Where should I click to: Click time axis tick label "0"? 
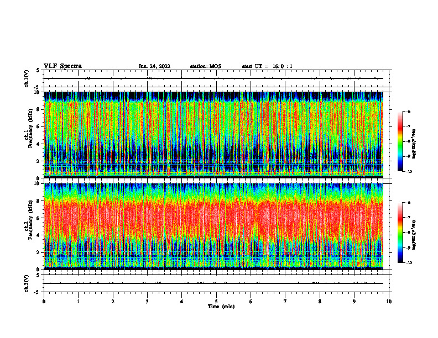point(44,302)
